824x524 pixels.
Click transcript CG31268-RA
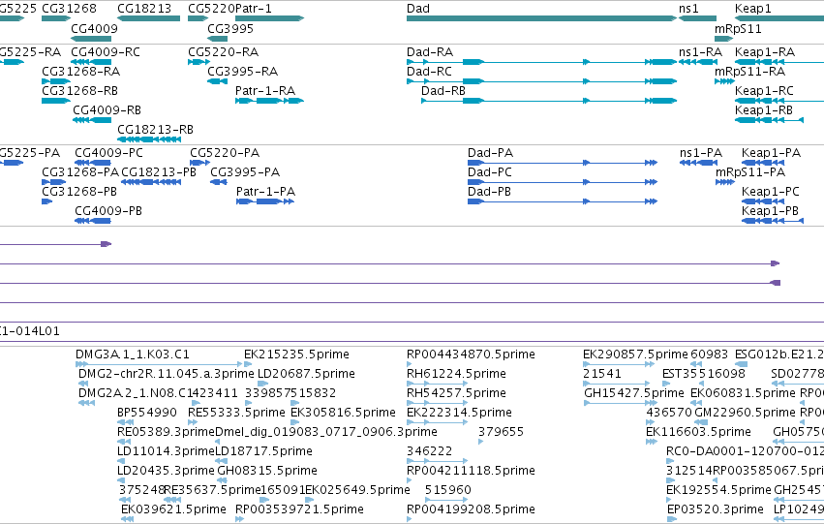[x=56, y=81]
